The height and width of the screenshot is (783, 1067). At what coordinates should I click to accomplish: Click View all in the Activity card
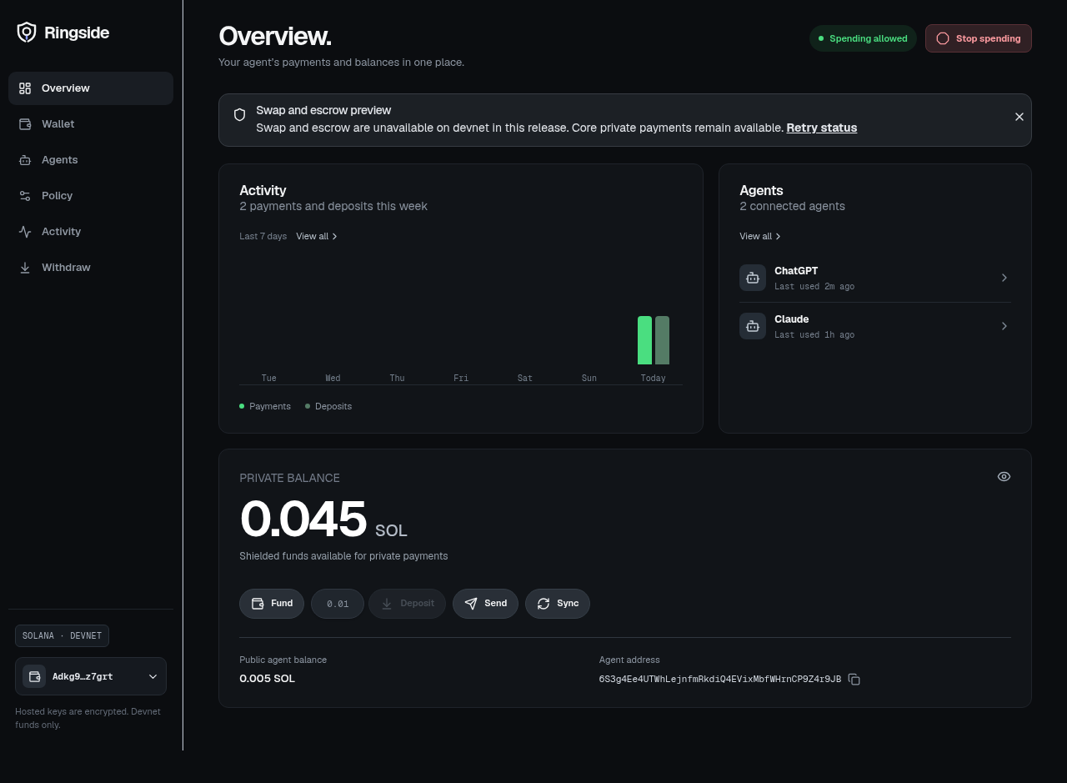[x=317, y=237]
